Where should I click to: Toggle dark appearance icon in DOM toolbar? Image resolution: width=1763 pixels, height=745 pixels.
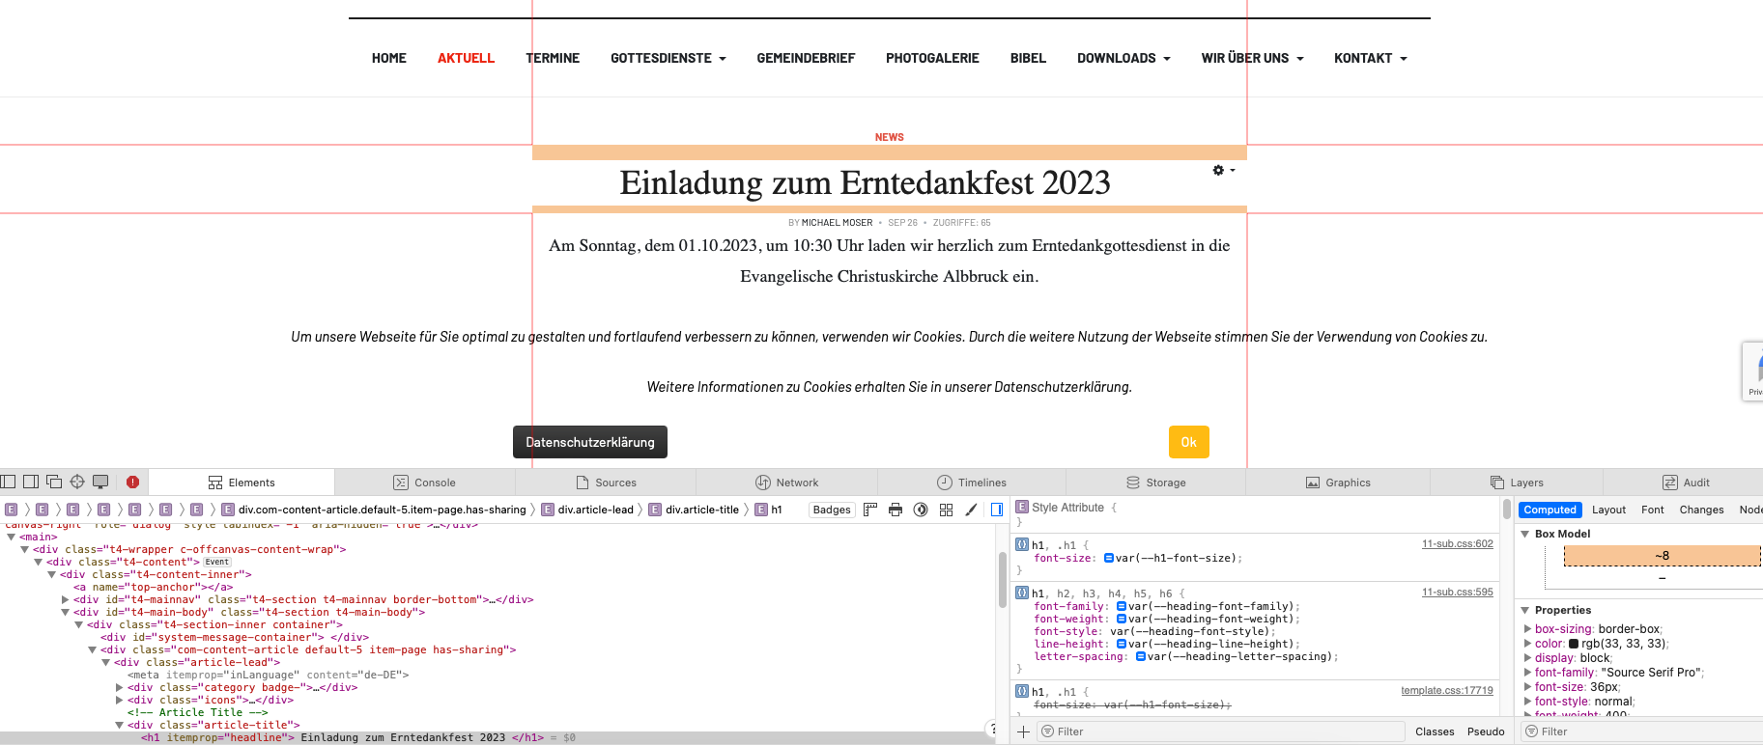pyautogui.click(x=921, y=510)
